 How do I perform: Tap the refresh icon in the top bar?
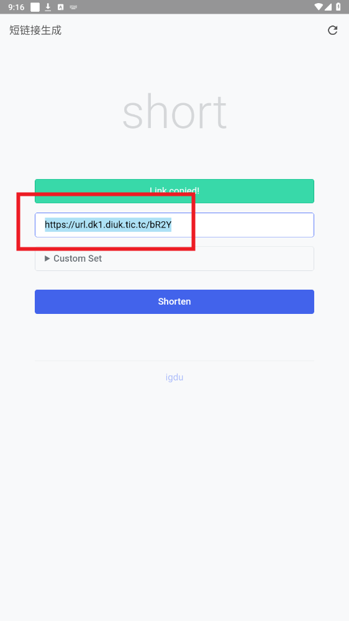[332, 30]
